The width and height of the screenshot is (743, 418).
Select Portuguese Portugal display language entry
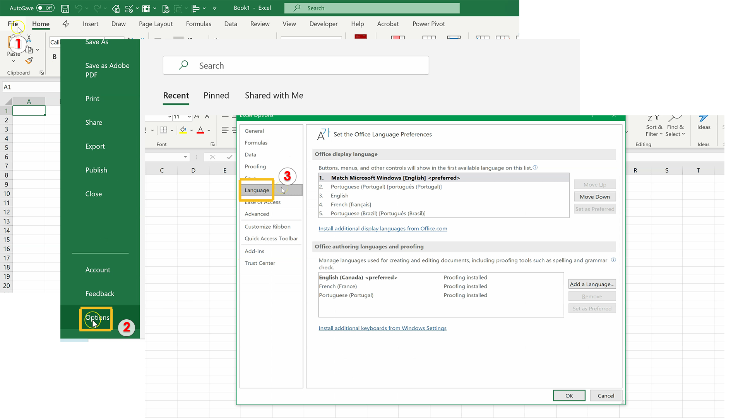[386, 186]
